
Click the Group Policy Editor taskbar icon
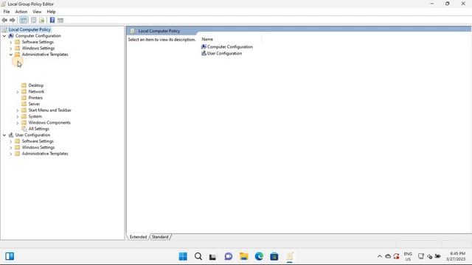click(x=290, y=256)
